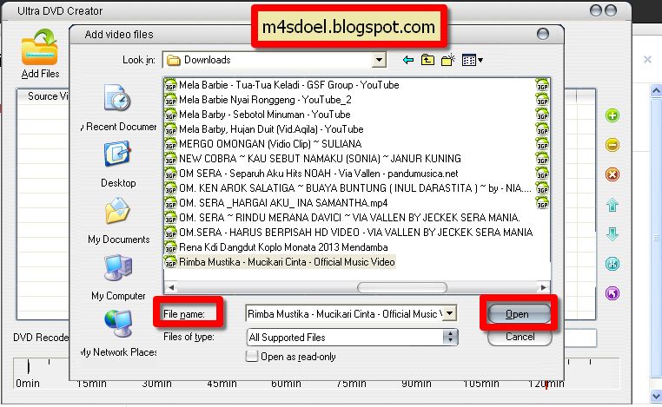Screen dimensions: 662x407
Task: Move item up with the up arrow
Action: coord(612,205)
